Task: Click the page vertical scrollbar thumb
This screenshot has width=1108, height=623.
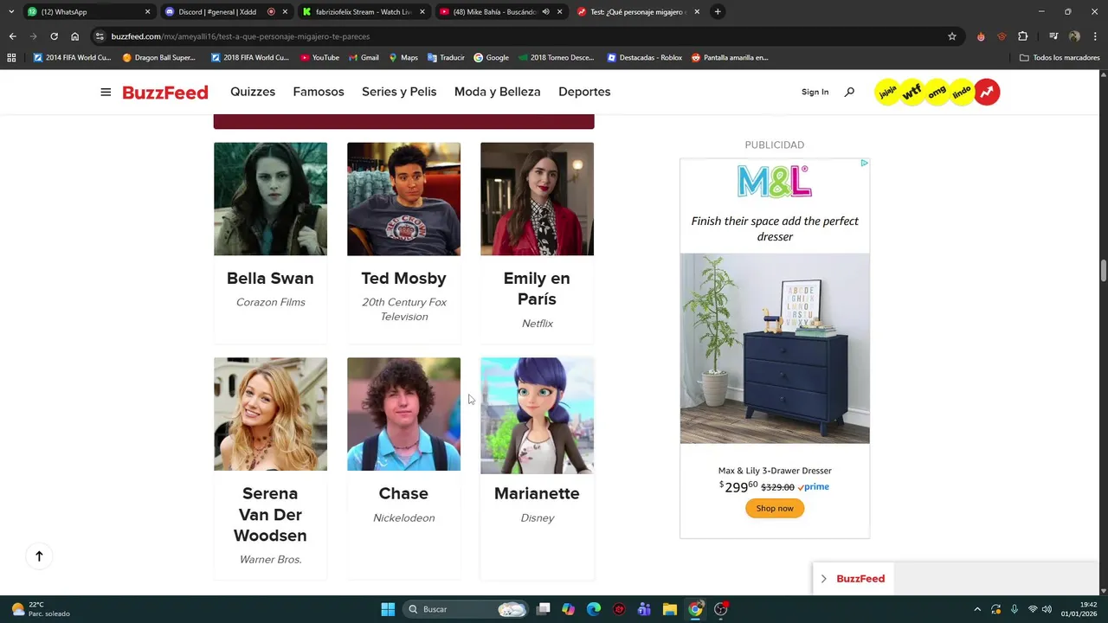Action: [x=1104, y=270]
